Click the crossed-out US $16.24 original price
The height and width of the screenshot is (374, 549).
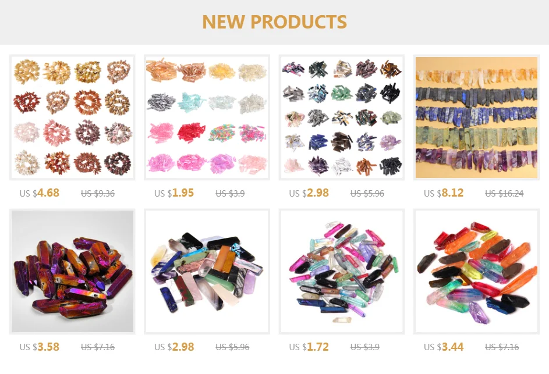pos(504,194)
